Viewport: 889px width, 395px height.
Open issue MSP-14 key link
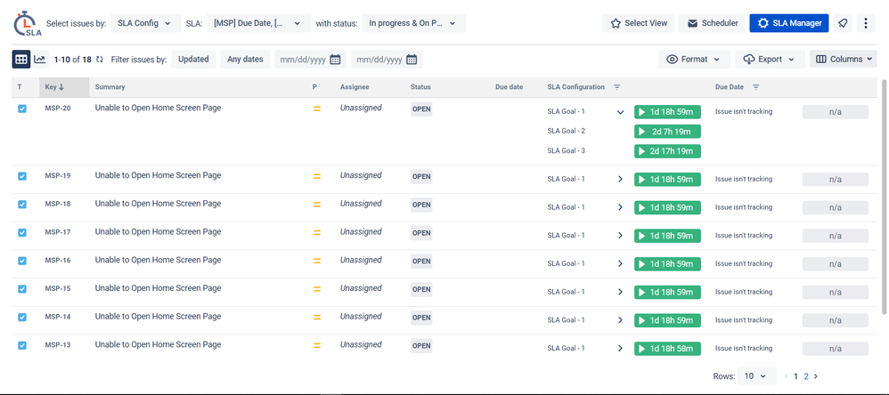point(58,317)
